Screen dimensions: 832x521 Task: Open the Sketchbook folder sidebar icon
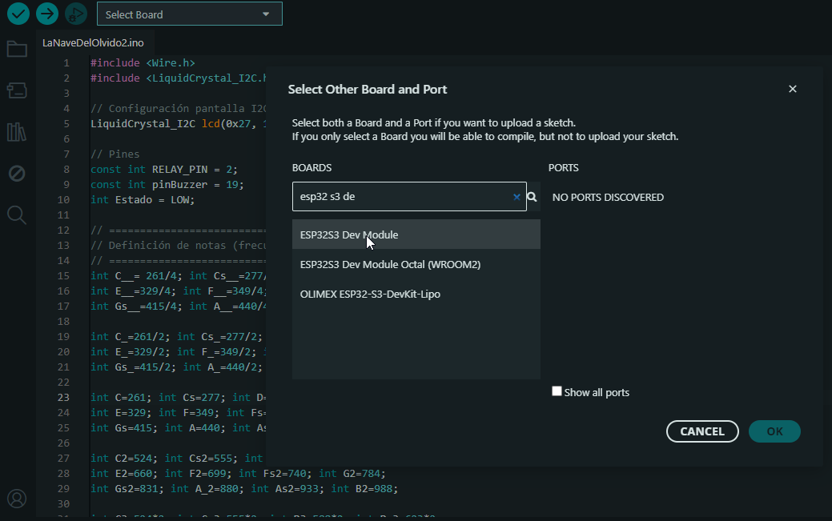17,50
